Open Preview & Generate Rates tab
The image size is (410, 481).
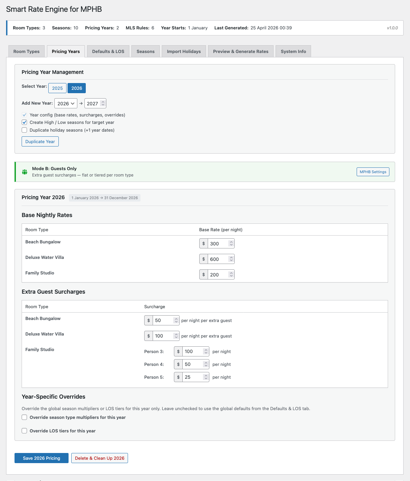tap(241, 51)
